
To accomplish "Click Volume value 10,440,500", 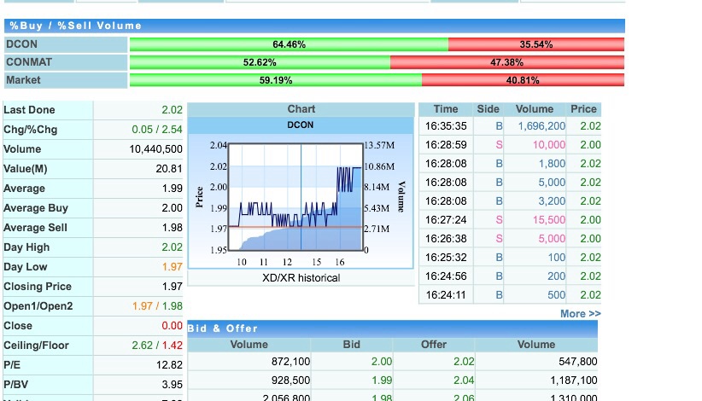I will pos(155,149).
